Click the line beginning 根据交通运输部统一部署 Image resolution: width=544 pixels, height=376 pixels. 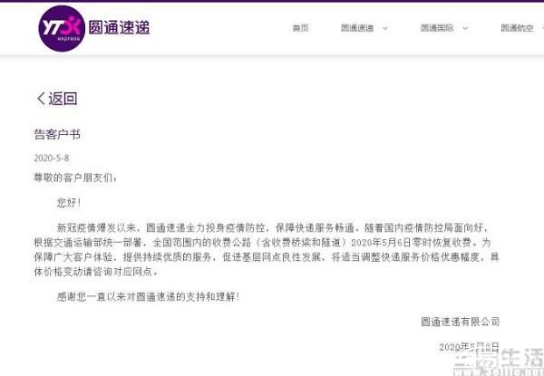(x=262, y=242)
